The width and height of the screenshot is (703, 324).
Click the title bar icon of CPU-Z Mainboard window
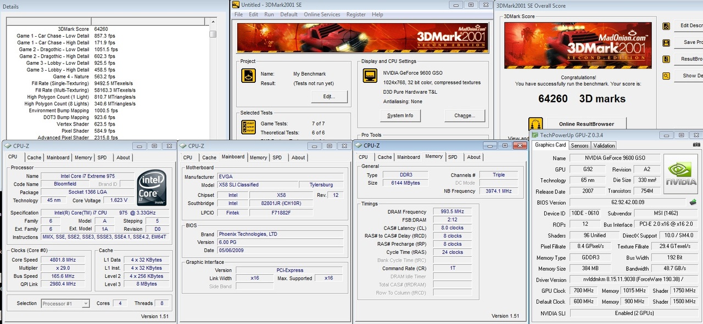click(x=183, y=146)
